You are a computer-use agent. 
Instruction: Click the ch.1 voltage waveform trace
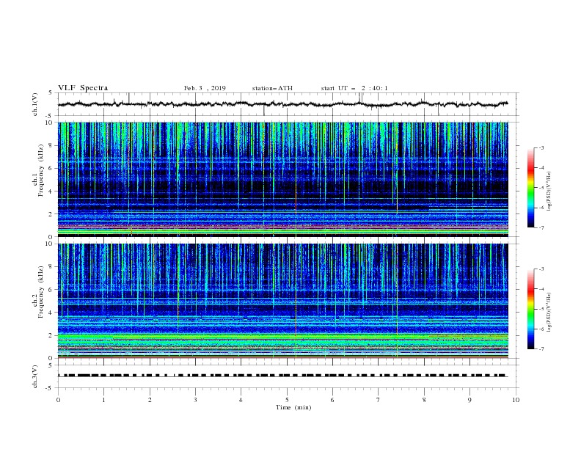click(x=282, y=104)
